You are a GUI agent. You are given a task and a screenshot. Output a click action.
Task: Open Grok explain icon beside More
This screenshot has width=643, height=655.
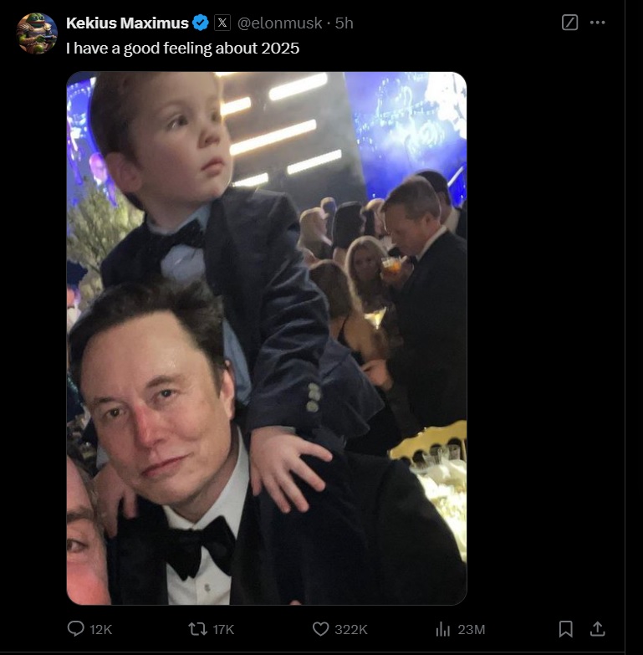pyautogui.click(x=569, y=23)
